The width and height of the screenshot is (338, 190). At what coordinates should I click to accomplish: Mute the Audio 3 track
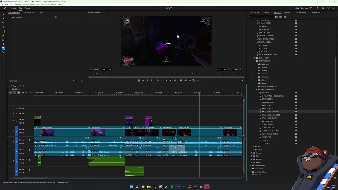click(x=23, y=160)
